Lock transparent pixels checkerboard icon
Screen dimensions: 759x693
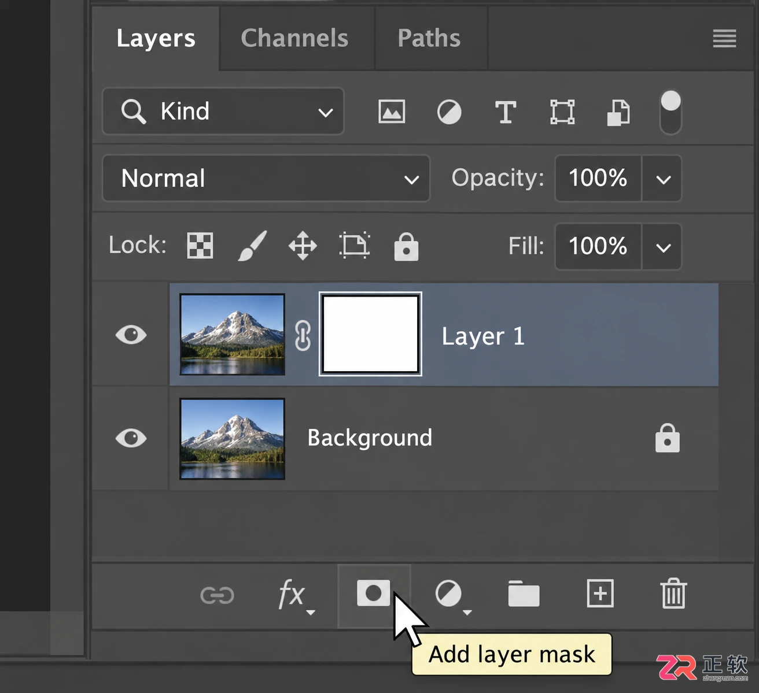(200, 246)
